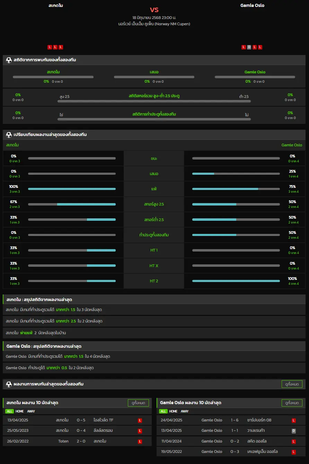The image size is (309, 464).
Task: Click the สกอร์สูง 2.5 row label
Action: click(x=154, y=204)
